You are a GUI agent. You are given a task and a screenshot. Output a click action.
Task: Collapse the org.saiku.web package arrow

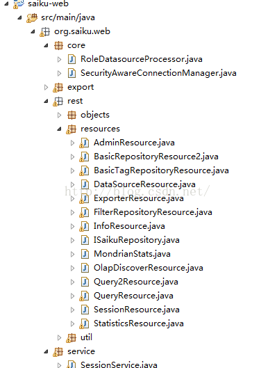point(33,31)
